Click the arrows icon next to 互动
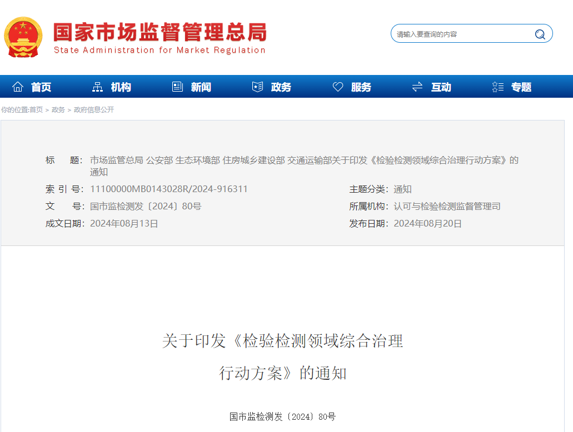This screenshot has height=432, width=573. pyautogui.click(x=417, y=86)
